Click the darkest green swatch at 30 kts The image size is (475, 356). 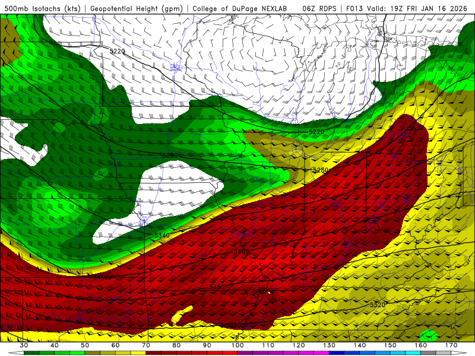31,352
